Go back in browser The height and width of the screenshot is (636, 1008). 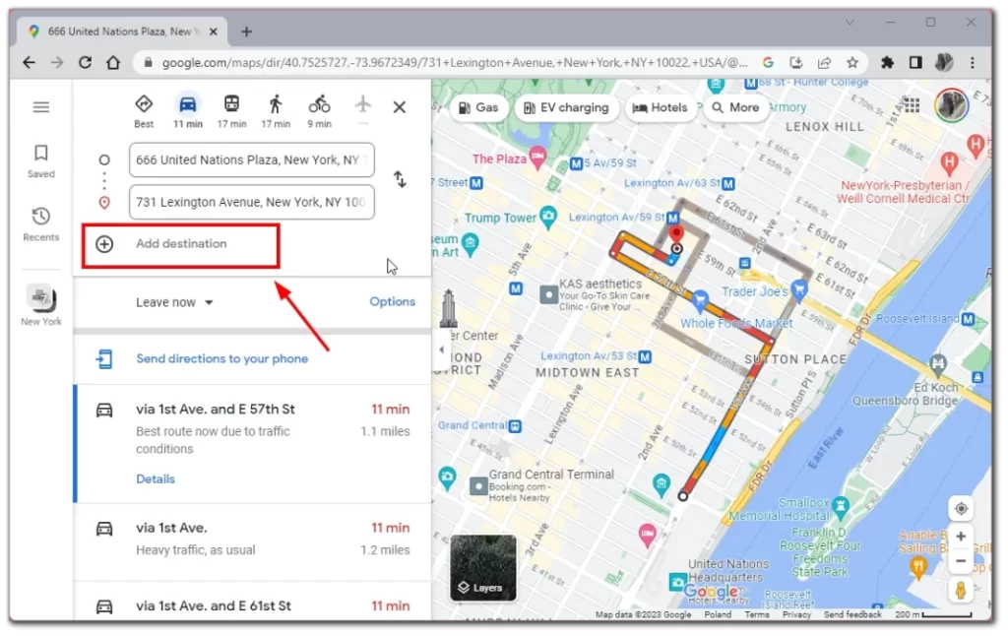(x=29, y=62)
